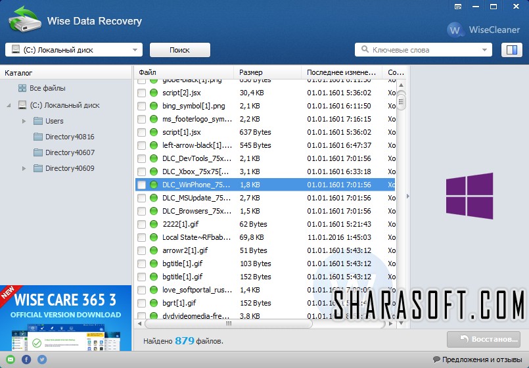Screen dimensions: 529x368
Task: Check the box for DLC_MSUpdate_75 file
Action: click(x=142, y=198)
